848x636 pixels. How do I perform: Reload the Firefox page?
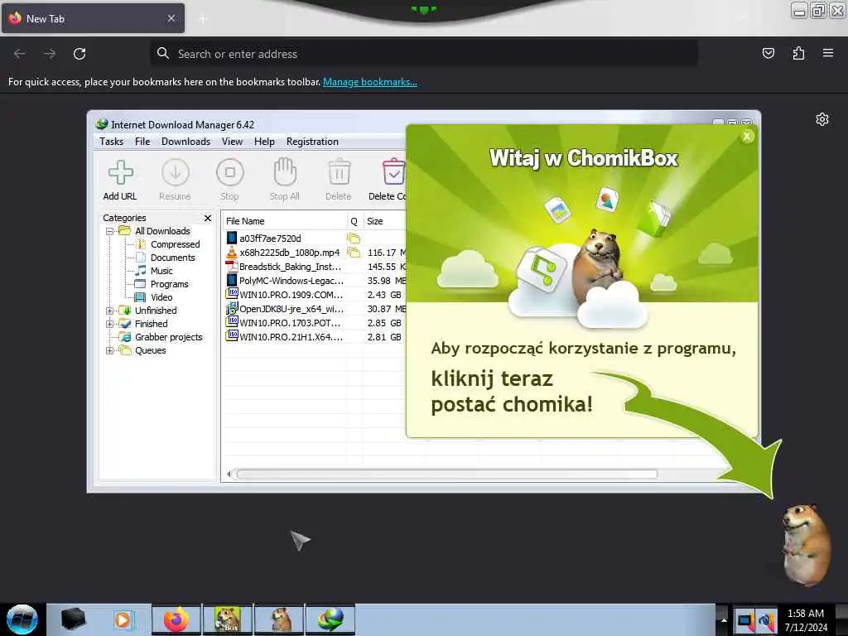(x=79, y=54)
